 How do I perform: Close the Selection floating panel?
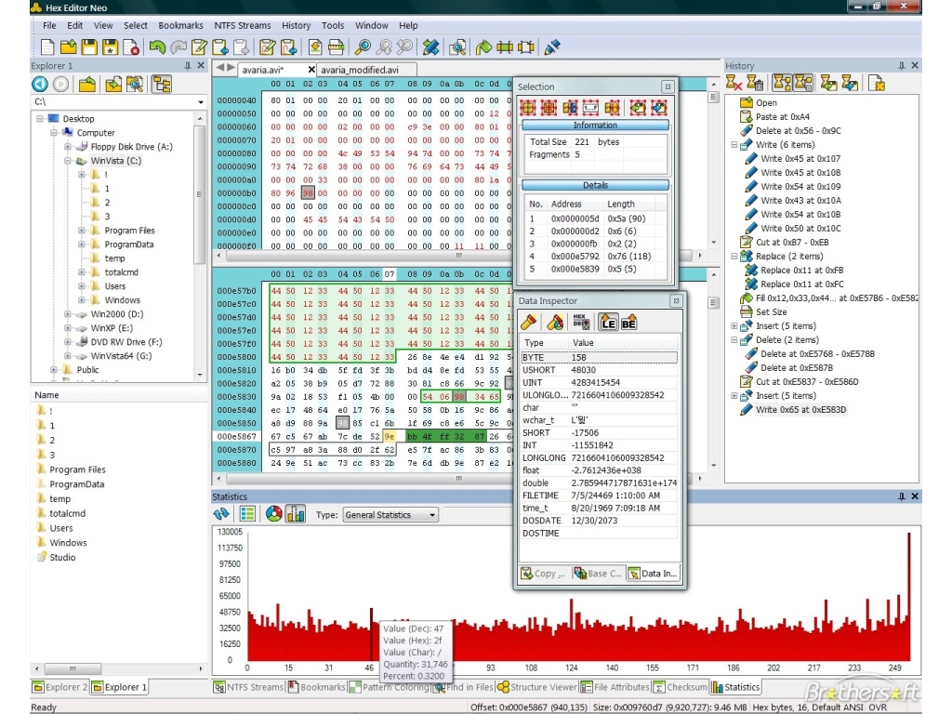[x=668, y=86]
